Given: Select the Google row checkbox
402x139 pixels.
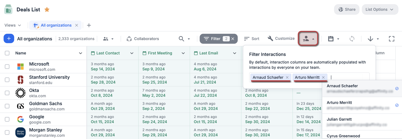Looking at the screenshot, I should tap(7, 119).
